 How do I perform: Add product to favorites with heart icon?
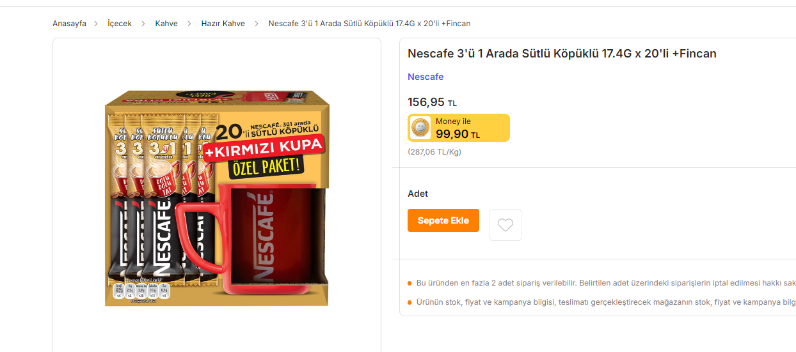[505, 225]
